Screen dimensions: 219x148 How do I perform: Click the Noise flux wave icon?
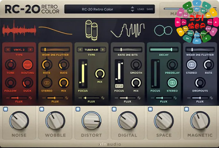30,98
